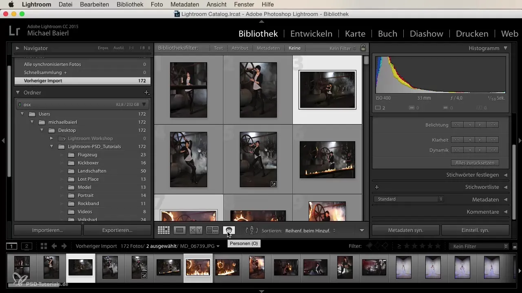522x293 pixels.
Task: Click crop badge on fifth grid photo
Action: pyautogui.click(x=274, y=184)
